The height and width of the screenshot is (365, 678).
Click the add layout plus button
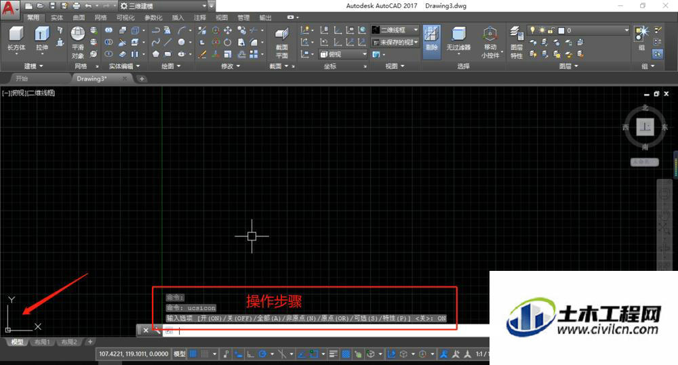90,342
